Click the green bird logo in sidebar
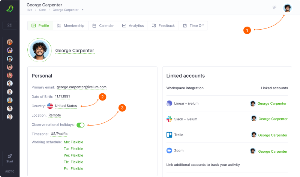 click(10, 9)
